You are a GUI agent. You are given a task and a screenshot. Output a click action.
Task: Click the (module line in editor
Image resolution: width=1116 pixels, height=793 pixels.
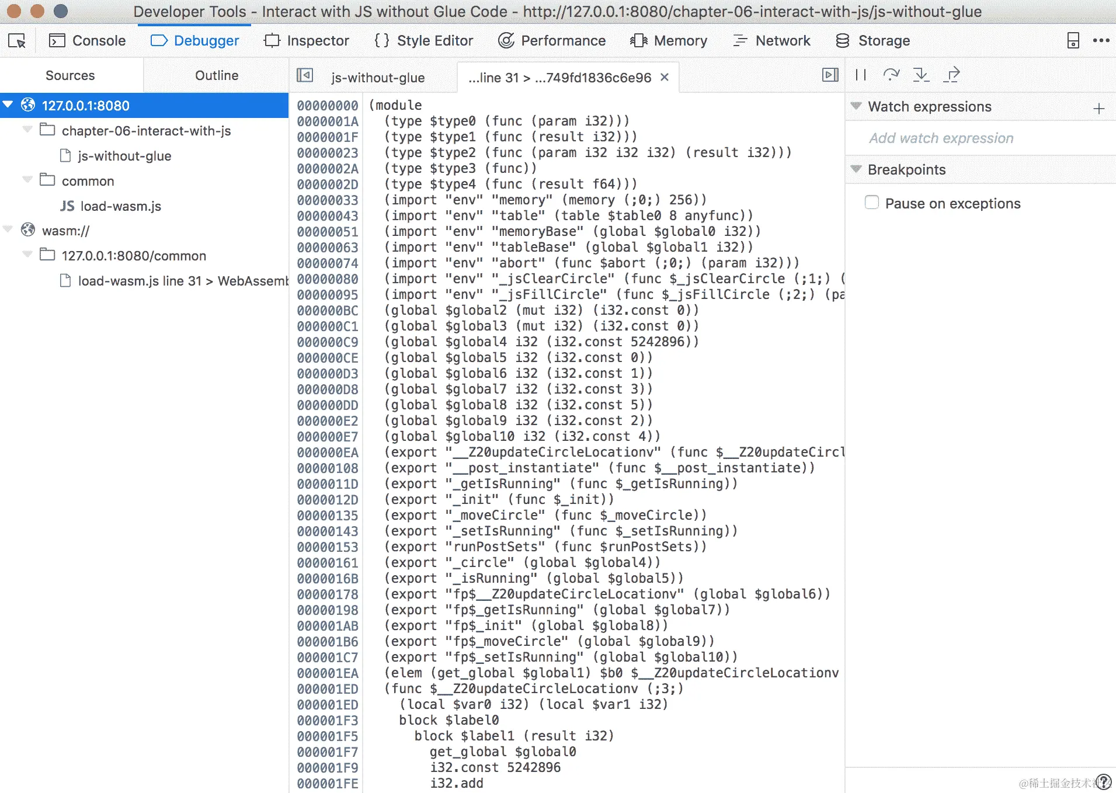click(x=395, y=106)
